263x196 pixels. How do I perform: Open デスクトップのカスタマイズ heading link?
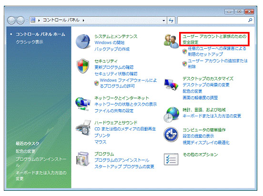coord(208,79)
